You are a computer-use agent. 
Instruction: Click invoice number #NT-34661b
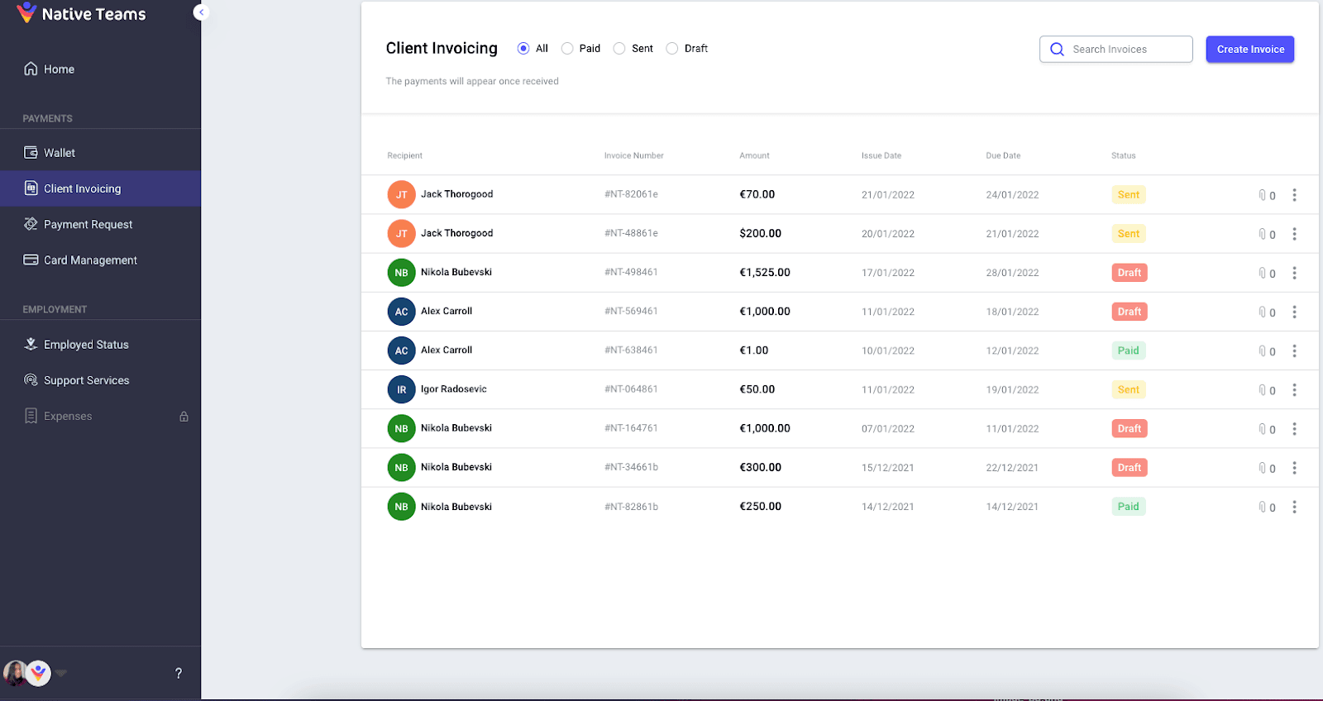(631, 467)
